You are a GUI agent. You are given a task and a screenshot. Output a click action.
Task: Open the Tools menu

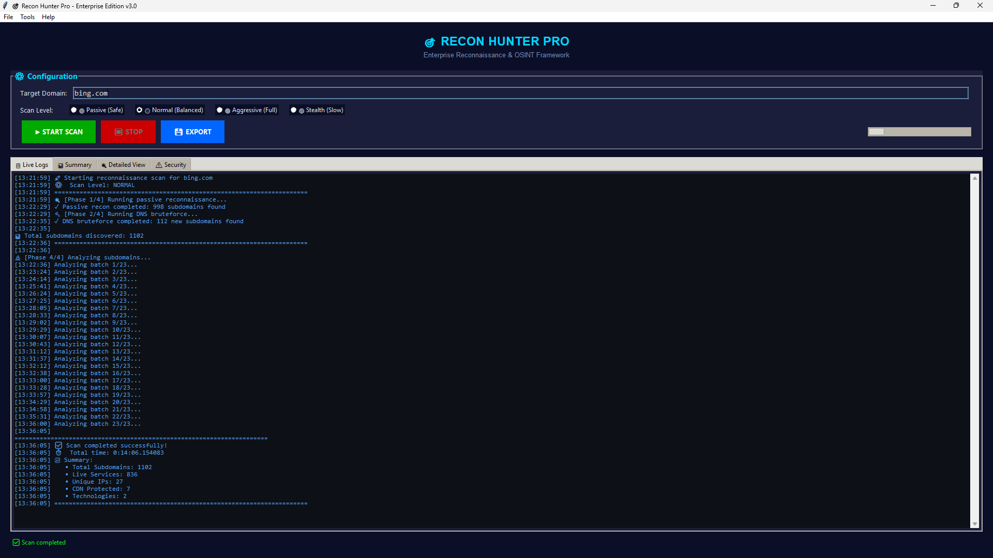point(27,17)
